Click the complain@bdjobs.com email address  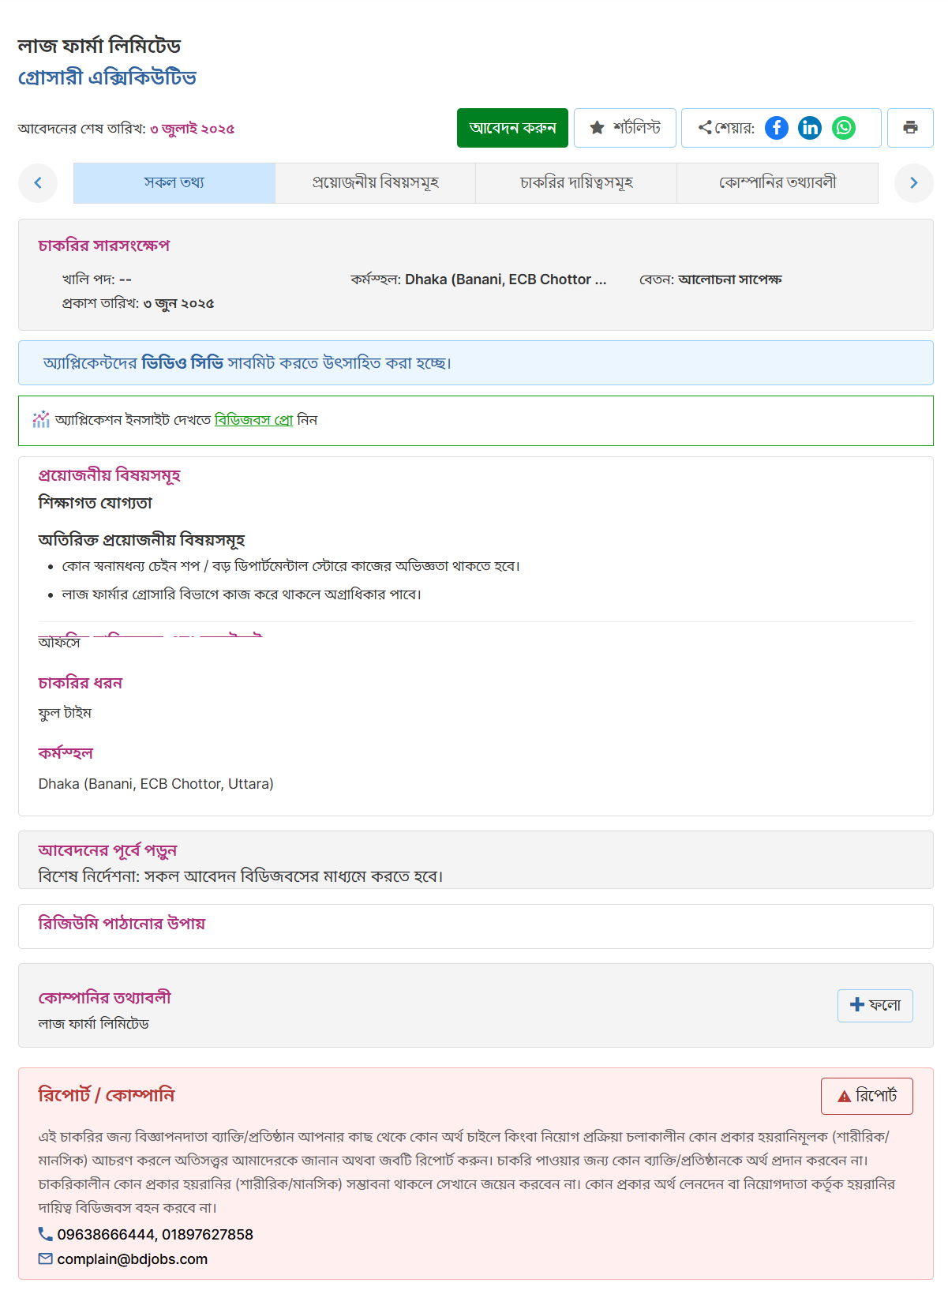132,1259
